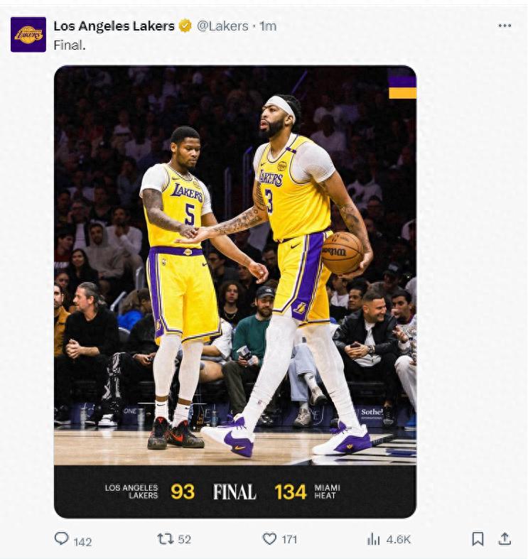Click the purple and gold corner stripe

point(402,83)
